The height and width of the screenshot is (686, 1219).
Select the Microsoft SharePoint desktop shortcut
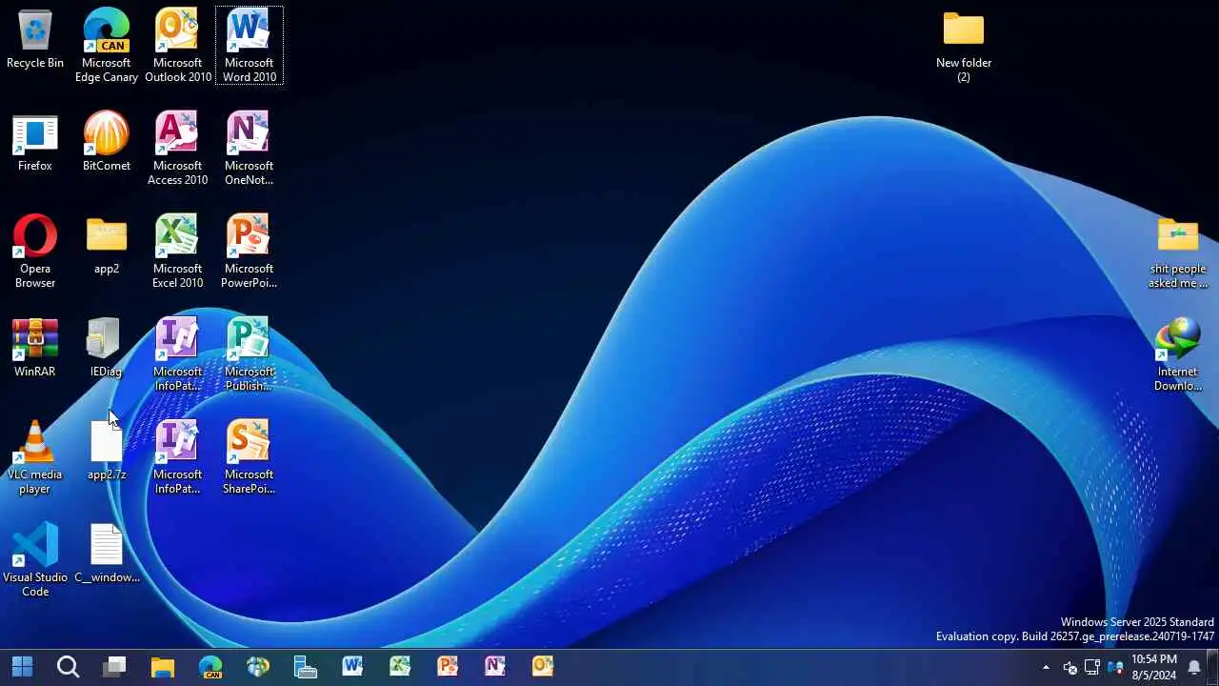pyautogui.click(x=250, y=456)
